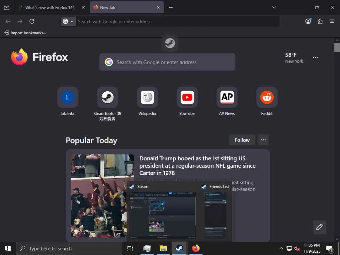Screen dimensions: 340x255
Task: Open File Explorer from the taskbar
Action: 163,248
